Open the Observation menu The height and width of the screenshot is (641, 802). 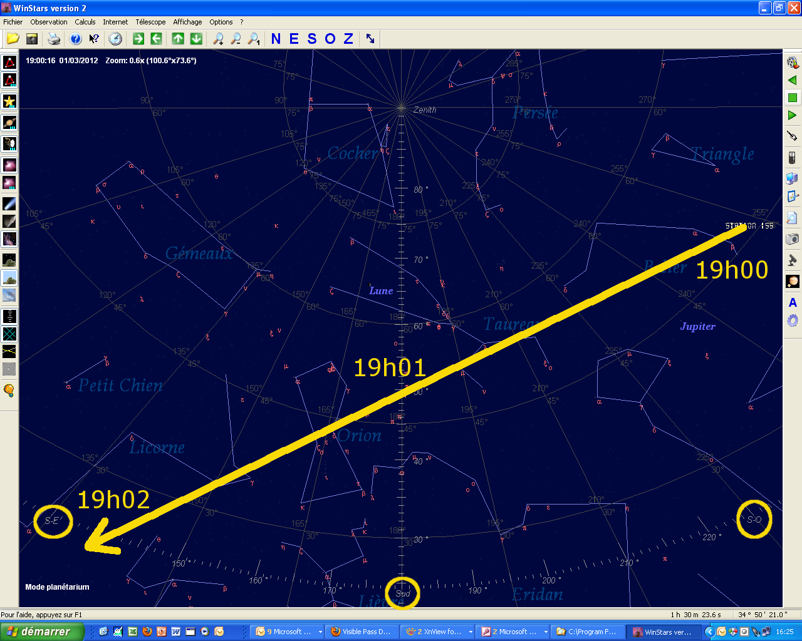pyautogui.click(x=49, y=22)
